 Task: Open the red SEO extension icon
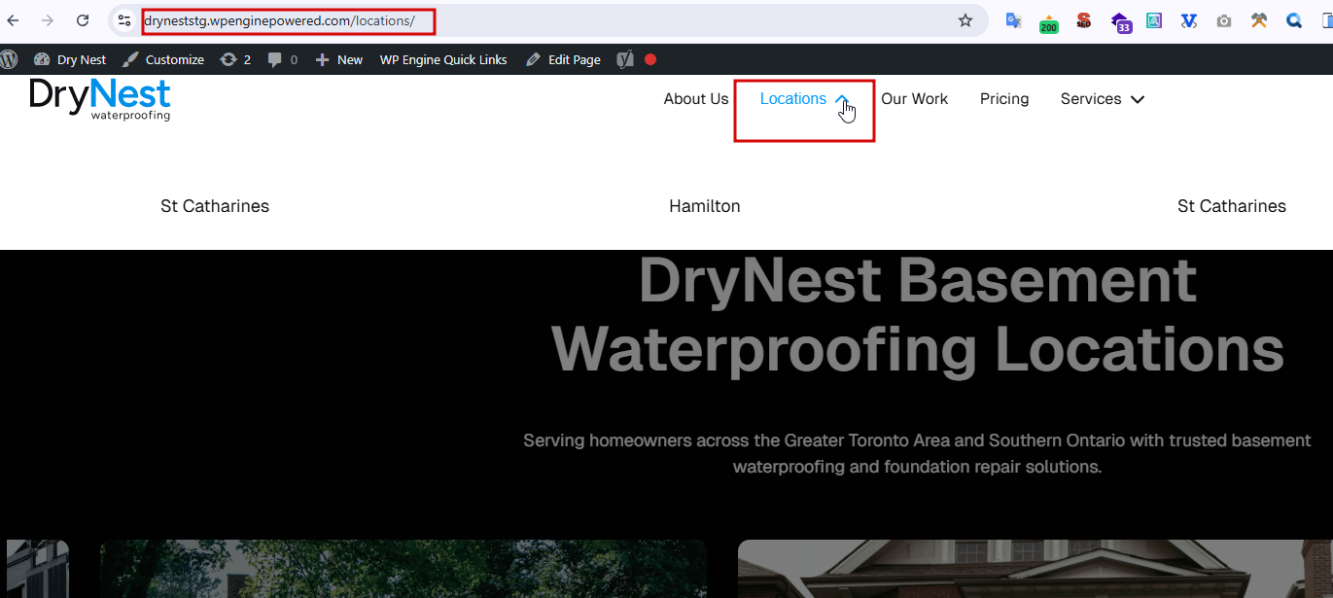(1084, 20)
